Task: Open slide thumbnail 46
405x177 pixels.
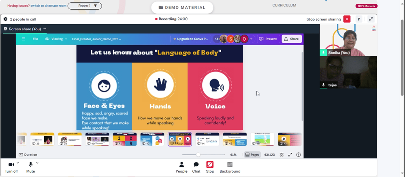Action: (262, 139)
